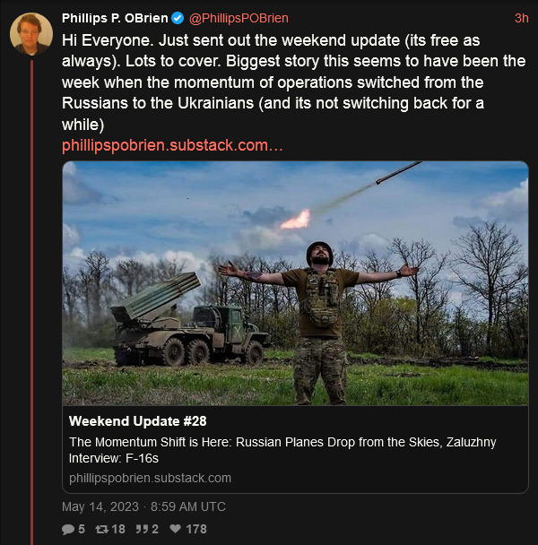The image size is (538, 545).
Task: Click the retweet arrows icon
Action: point(104,529)
